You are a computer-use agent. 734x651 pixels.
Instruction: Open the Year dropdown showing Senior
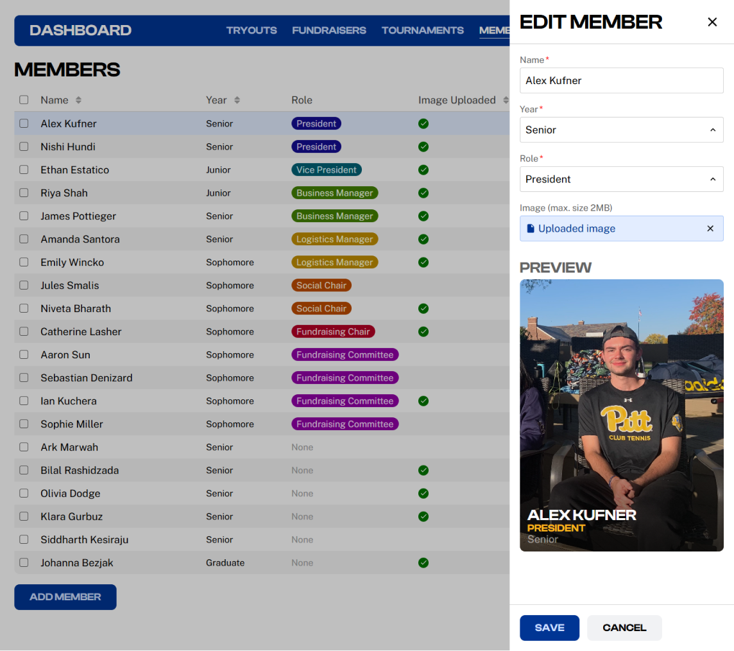621,130
